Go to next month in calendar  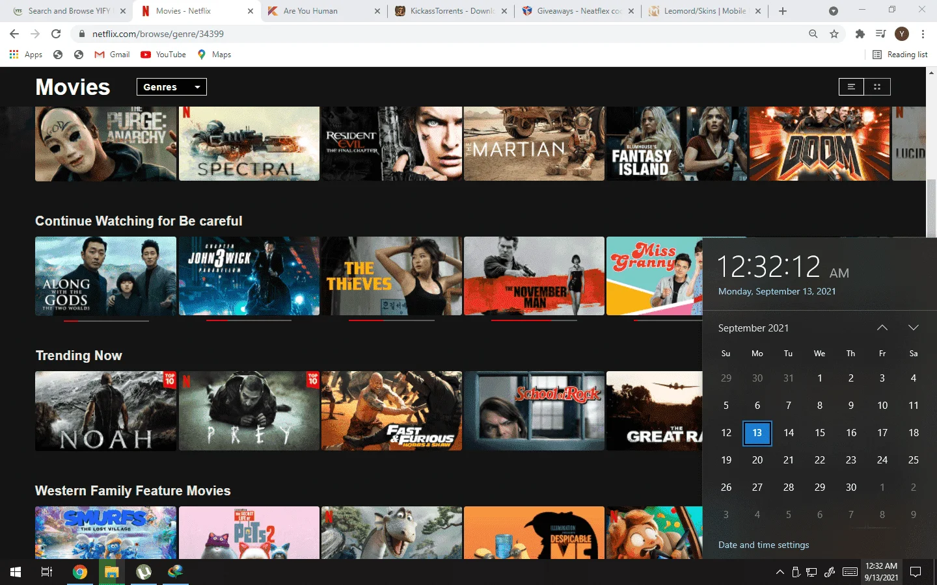(x=914, y=328)
